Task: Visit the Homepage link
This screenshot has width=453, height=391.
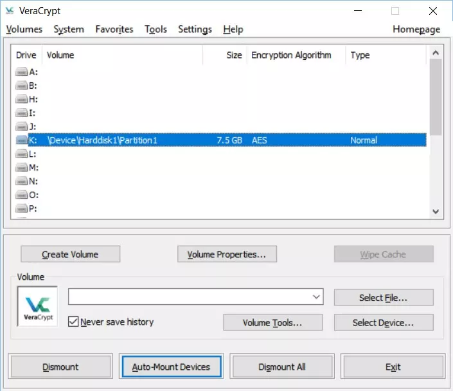Action: 416,29
